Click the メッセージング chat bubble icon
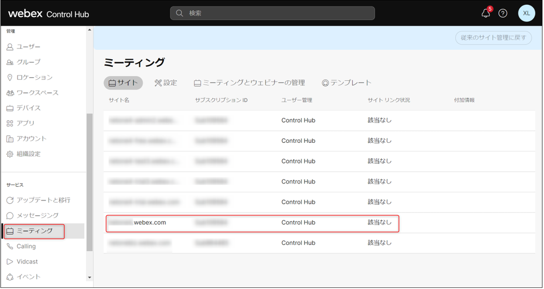 [10, 216]
